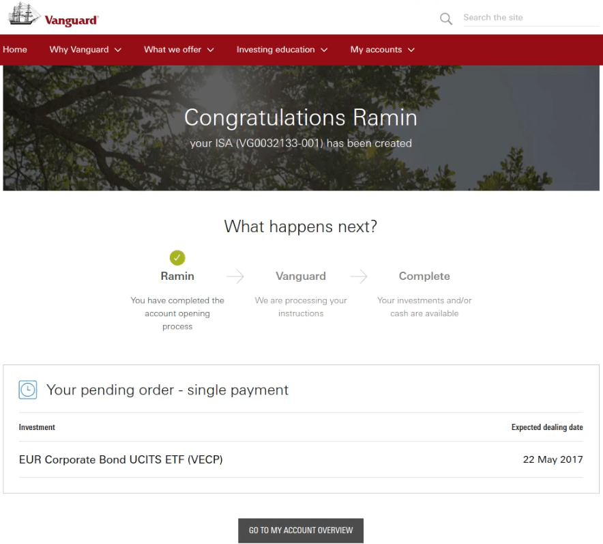The width and height of the screenshot is (603, 544).
Task: Click the 22 May 2017 dealing date
Action: [x=553, y=459]
